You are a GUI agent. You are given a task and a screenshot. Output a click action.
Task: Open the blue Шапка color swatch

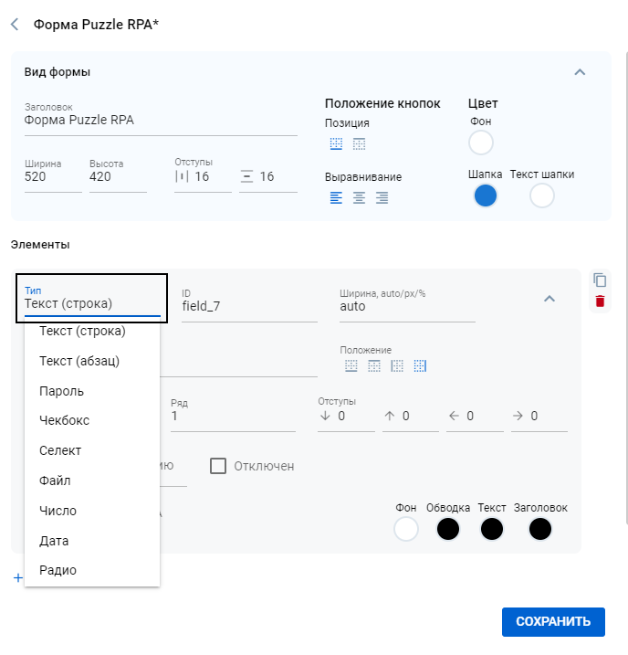[x=486, y=195]
